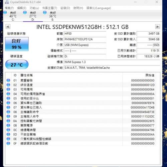Image resolution: width=167 pixels, height=167 pixels.
Task: Click power on hours value 18326 小時
Action: point(149,56)
